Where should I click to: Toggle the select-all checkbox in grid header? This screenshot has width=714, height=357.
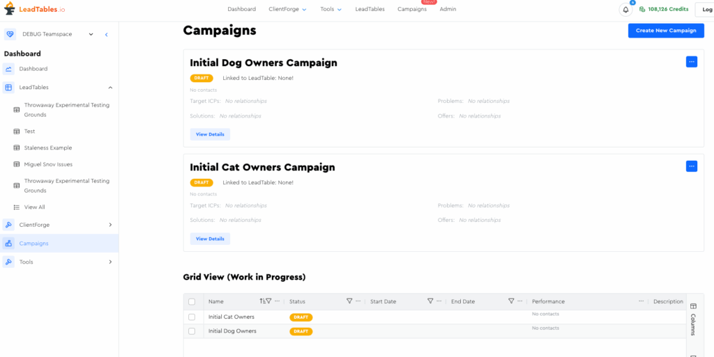click(192, 302)
